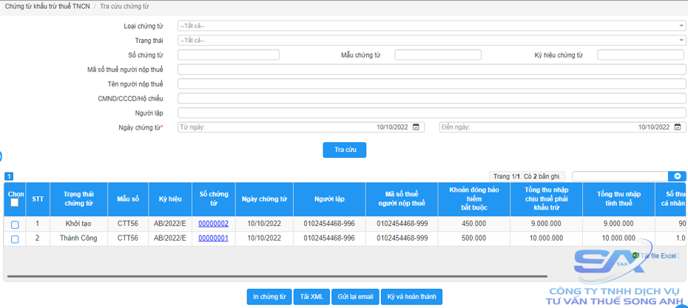Expand the 'Loại chứng từ' dropdown
Screen dimensions: 688x308
point(431,26)
